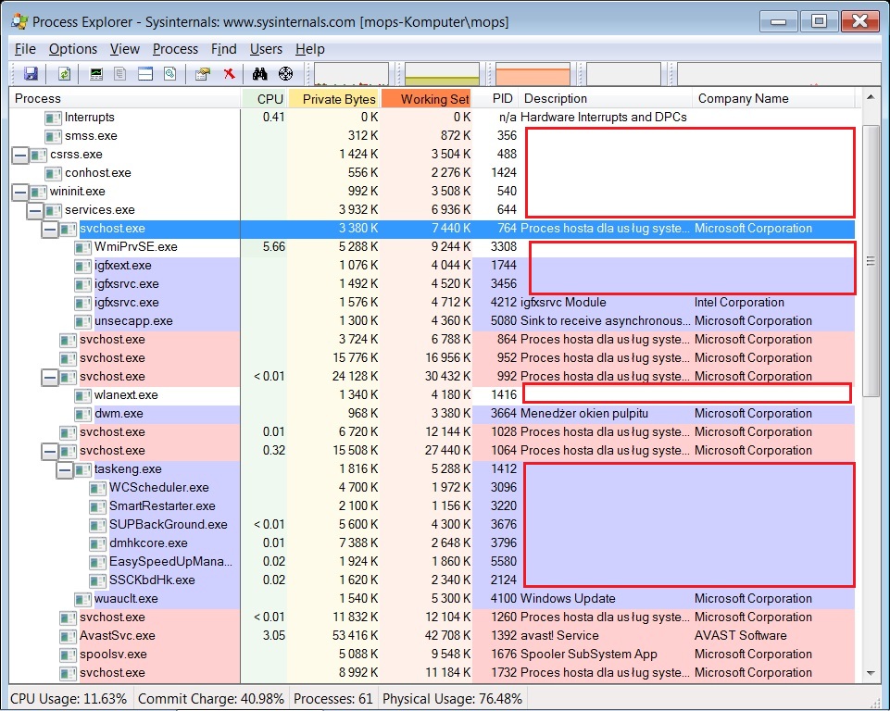Select the WCScheduler.exe process
Screen dimensions: 890x711
click(x=432, y=488)
